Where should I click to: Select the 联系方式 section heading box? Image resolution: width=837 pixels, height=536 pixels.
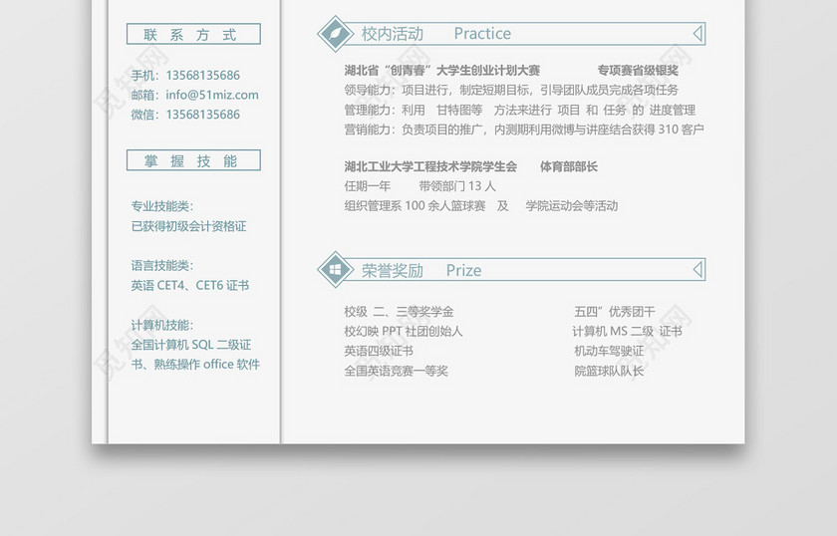tap(193, 34)
